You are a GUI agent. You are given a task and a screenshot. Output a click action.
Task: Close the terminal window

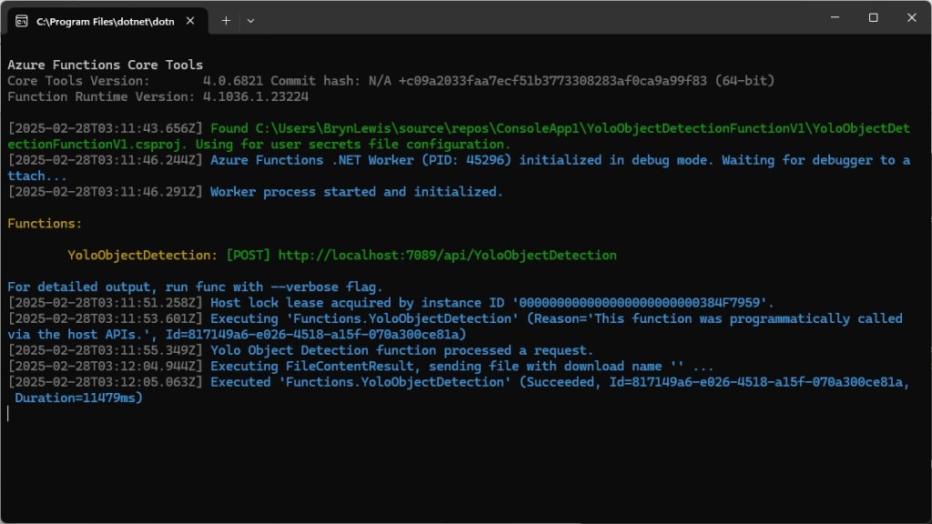tap(912, 18)
